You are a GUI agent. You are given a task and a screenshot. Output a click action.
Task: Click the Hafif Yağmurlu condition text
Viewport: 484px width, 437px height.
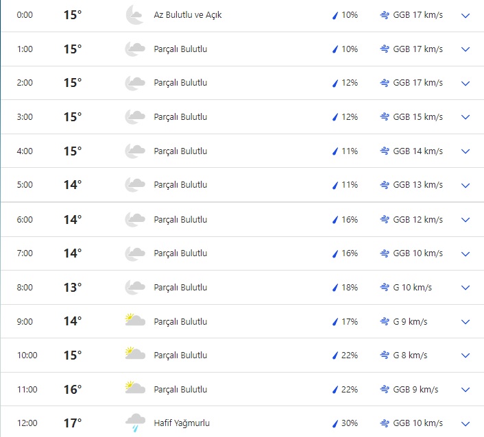point(182,423)
